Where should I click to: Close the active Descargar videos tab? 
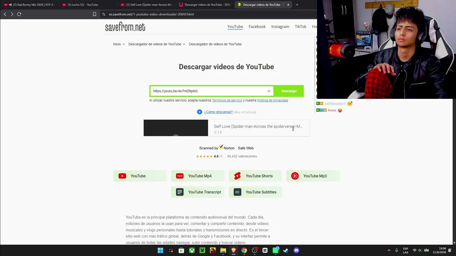point(288,5)
